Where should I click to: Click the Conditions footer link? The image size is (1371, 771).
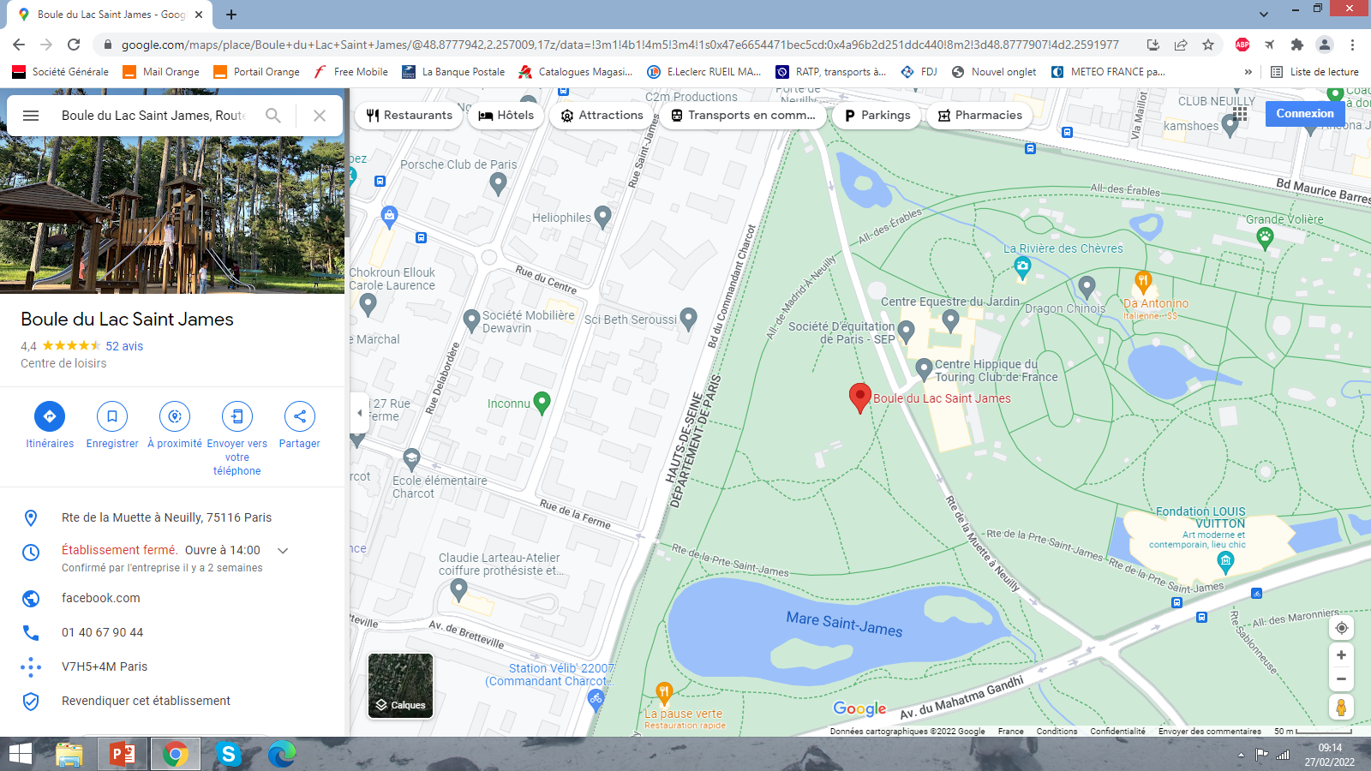pyautogui.click(x=1057, y=732)
